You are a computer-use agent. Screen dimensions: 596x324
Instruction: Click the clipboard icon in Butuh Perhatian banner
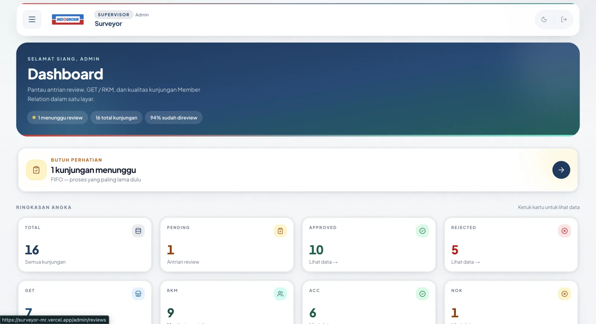point(36,170)
